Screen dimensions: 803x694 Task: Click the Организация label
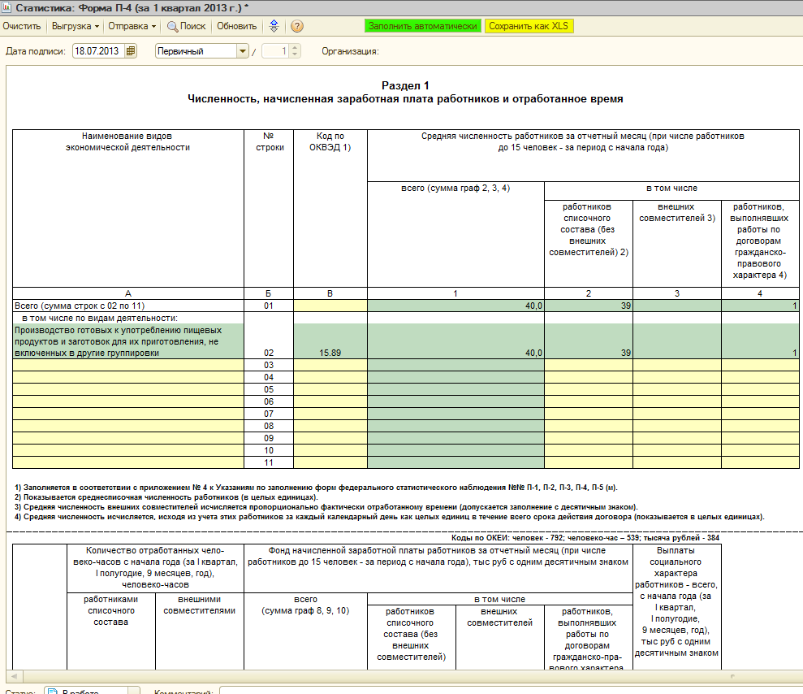point(350,51)
